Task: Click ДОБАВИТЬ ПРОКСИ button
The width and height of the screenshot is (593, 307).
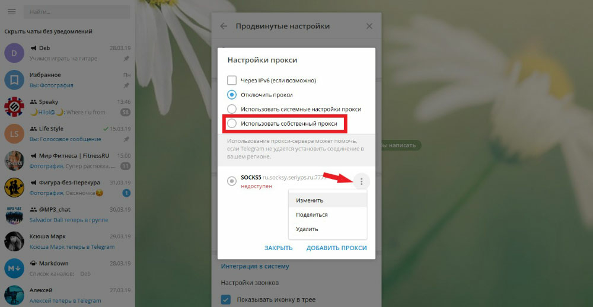Action: pos(337,248)
